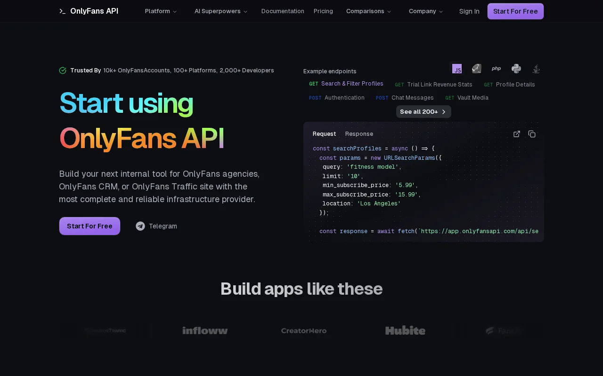Select GET Vault Media endpoint

click(467, 98)
